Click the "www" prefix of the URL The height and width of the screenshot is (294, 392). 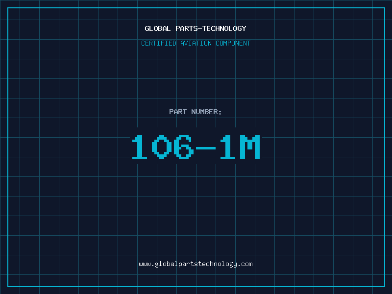pyautogui.click(x=145, y=264)
